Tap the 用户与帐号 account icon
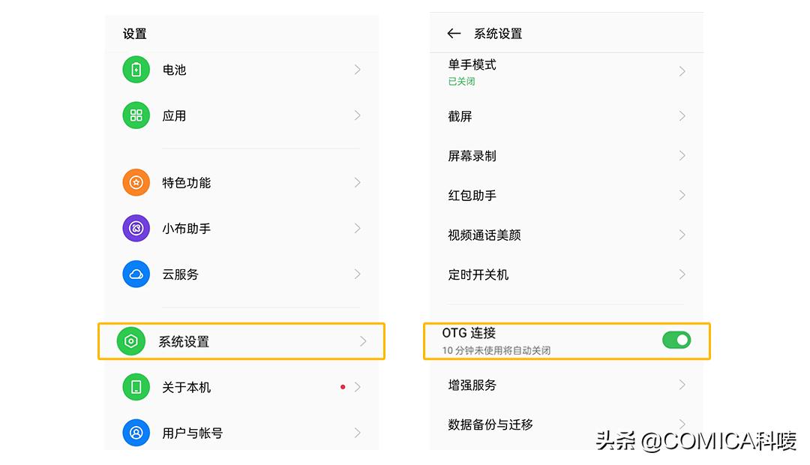The width and height of the screenshot is (810, 465). pos(136,432)
